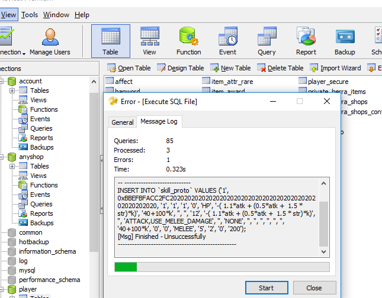Select Events under anyshop database

click(40, 195)
